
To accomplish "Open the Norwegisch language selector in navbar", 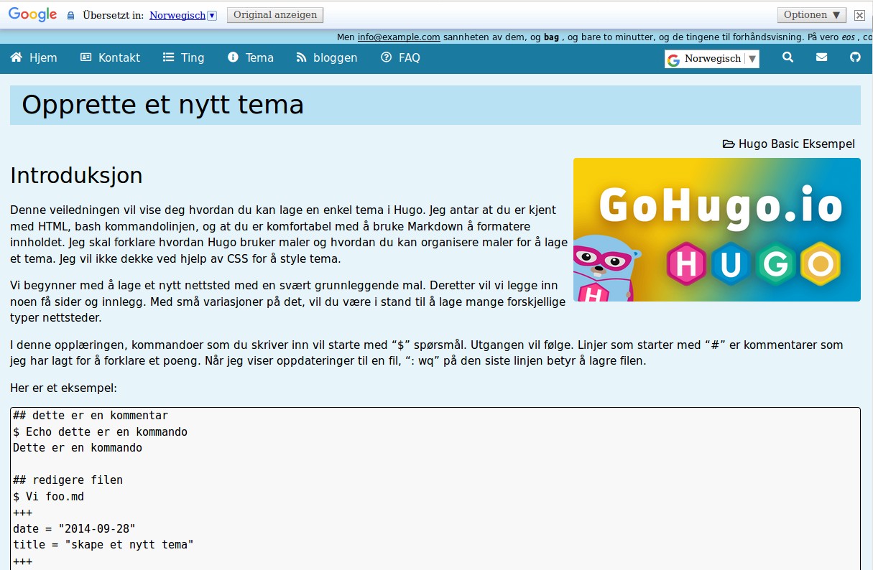I will click(712, 59).
